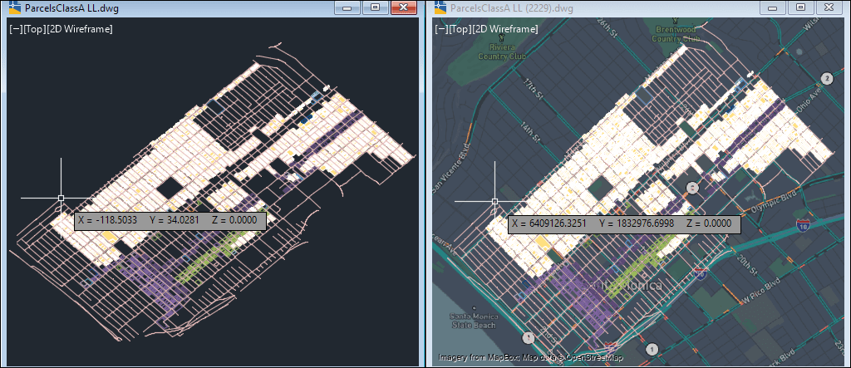
Task: Click the X = -118.5033 coordinate field
Action: (x=108, y=221)
